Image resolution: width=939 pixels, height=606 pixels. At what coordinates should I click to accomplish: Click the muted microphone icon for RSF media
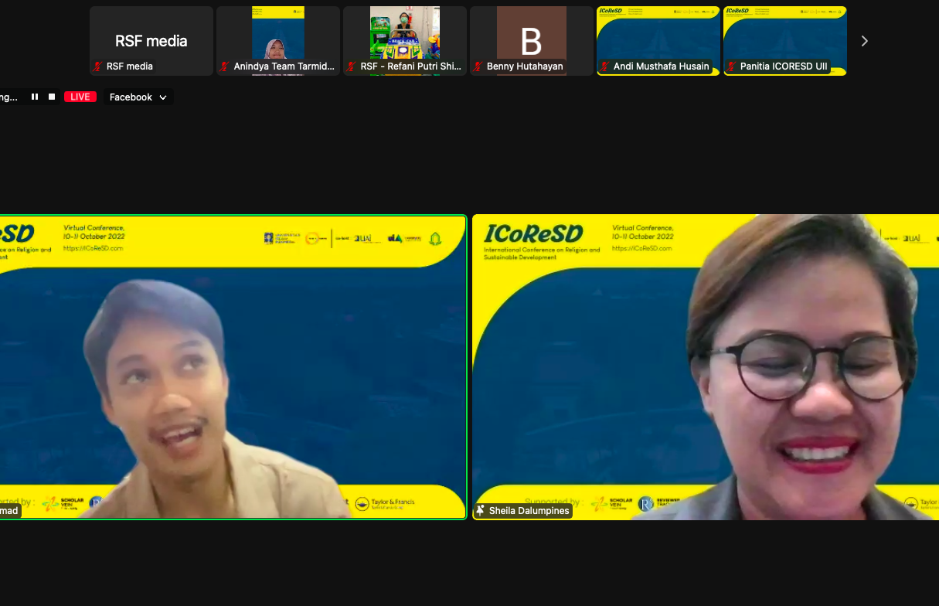97,66
